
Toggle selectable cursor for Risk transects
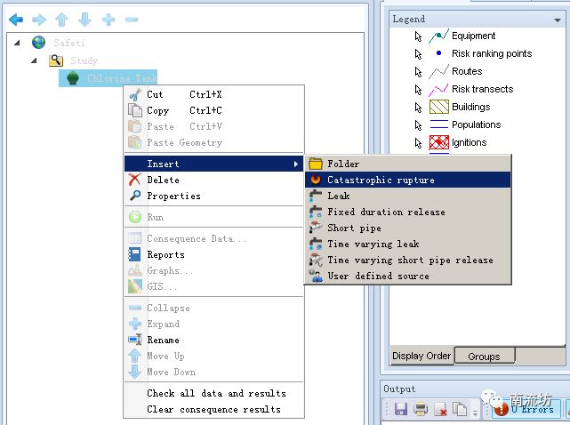(x=418, y=90)
